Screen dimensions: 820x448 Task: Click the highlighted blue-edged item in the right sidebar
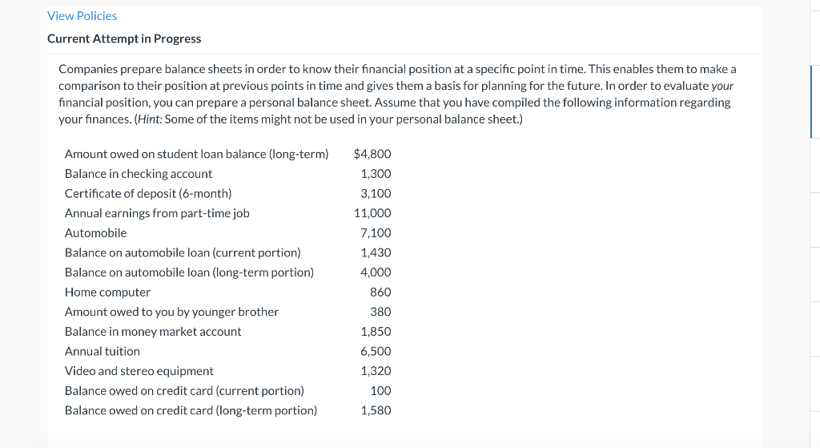(814, 102)
